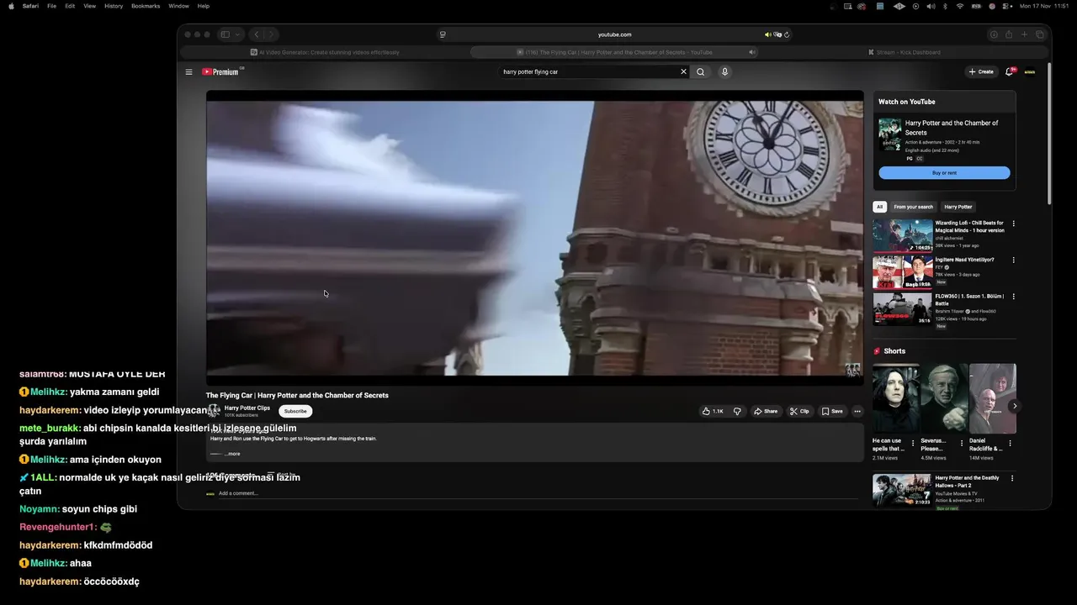Show Safari tab overview
This screenshot has height=605, width=1077.
point(1040,34)
